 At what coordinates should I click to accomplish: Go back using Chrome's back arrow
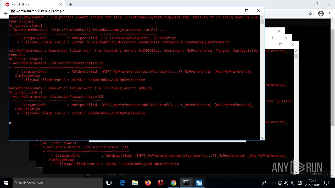(5, 14)
